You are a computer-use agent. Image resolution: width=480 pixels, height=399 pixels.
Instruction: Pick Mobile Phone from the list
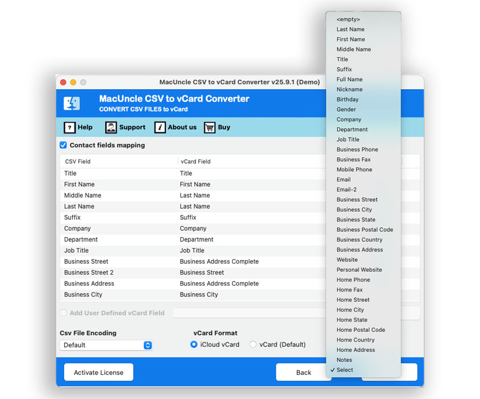coord(363,169)
